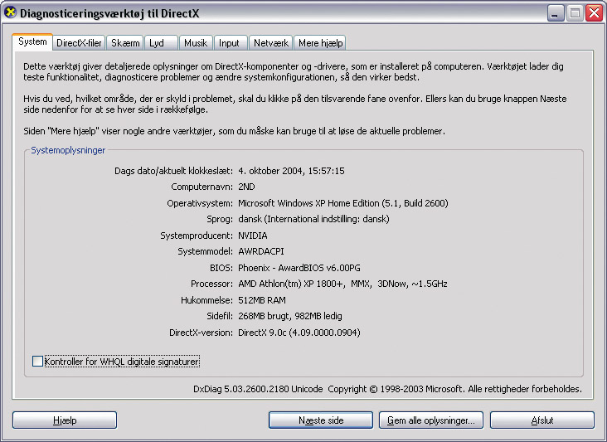Click the Hjælp button
This screenshot has height=442, width=607.
pos(65,420)
